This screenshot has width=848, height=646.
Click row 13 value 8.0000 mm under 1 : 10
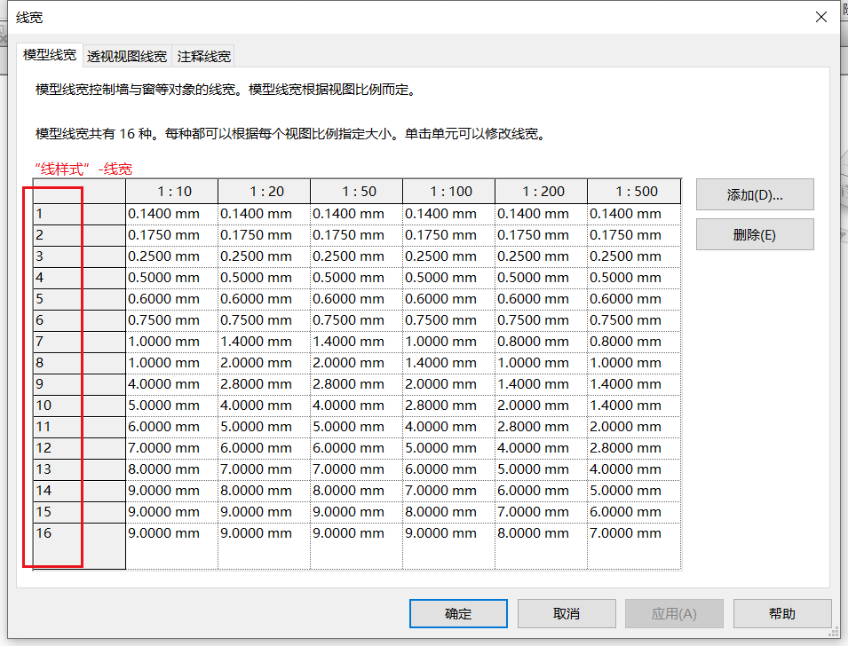click(172, 469)
